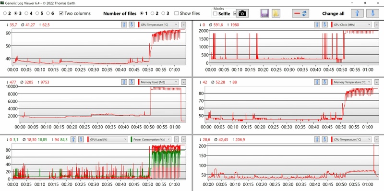Click Change all up arrow button

[x=357, y=13]
